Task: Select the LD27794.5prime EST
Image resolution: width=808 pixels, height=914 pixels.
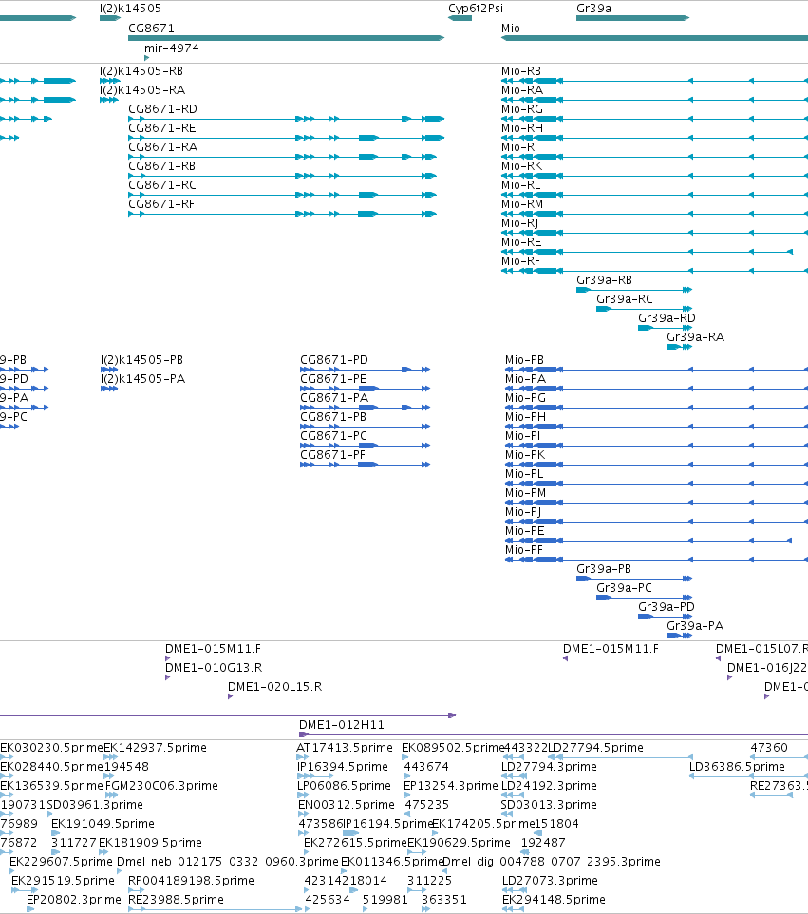Action: pyautogui.click(x=620, y=757)
